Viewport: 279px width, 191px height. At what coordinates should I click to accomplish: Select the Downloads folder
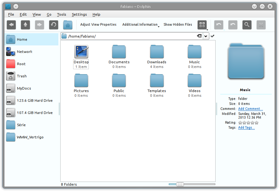click(x=157, y=56)
